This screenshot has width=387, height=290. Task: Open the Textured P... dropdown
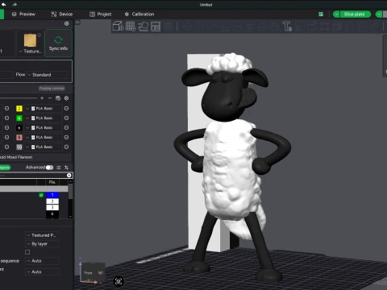tap(42, 235)
